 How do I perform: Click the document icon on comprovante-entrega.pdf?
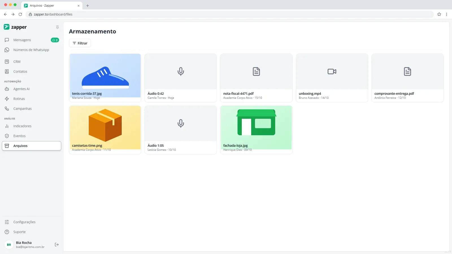[x=407, y=71]
